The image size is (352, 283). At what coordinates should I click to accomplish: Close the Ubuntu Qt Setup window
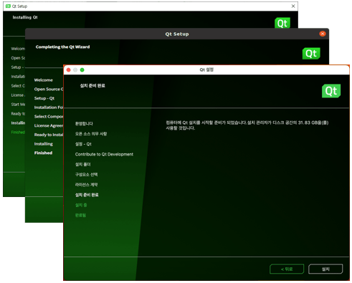323,34
